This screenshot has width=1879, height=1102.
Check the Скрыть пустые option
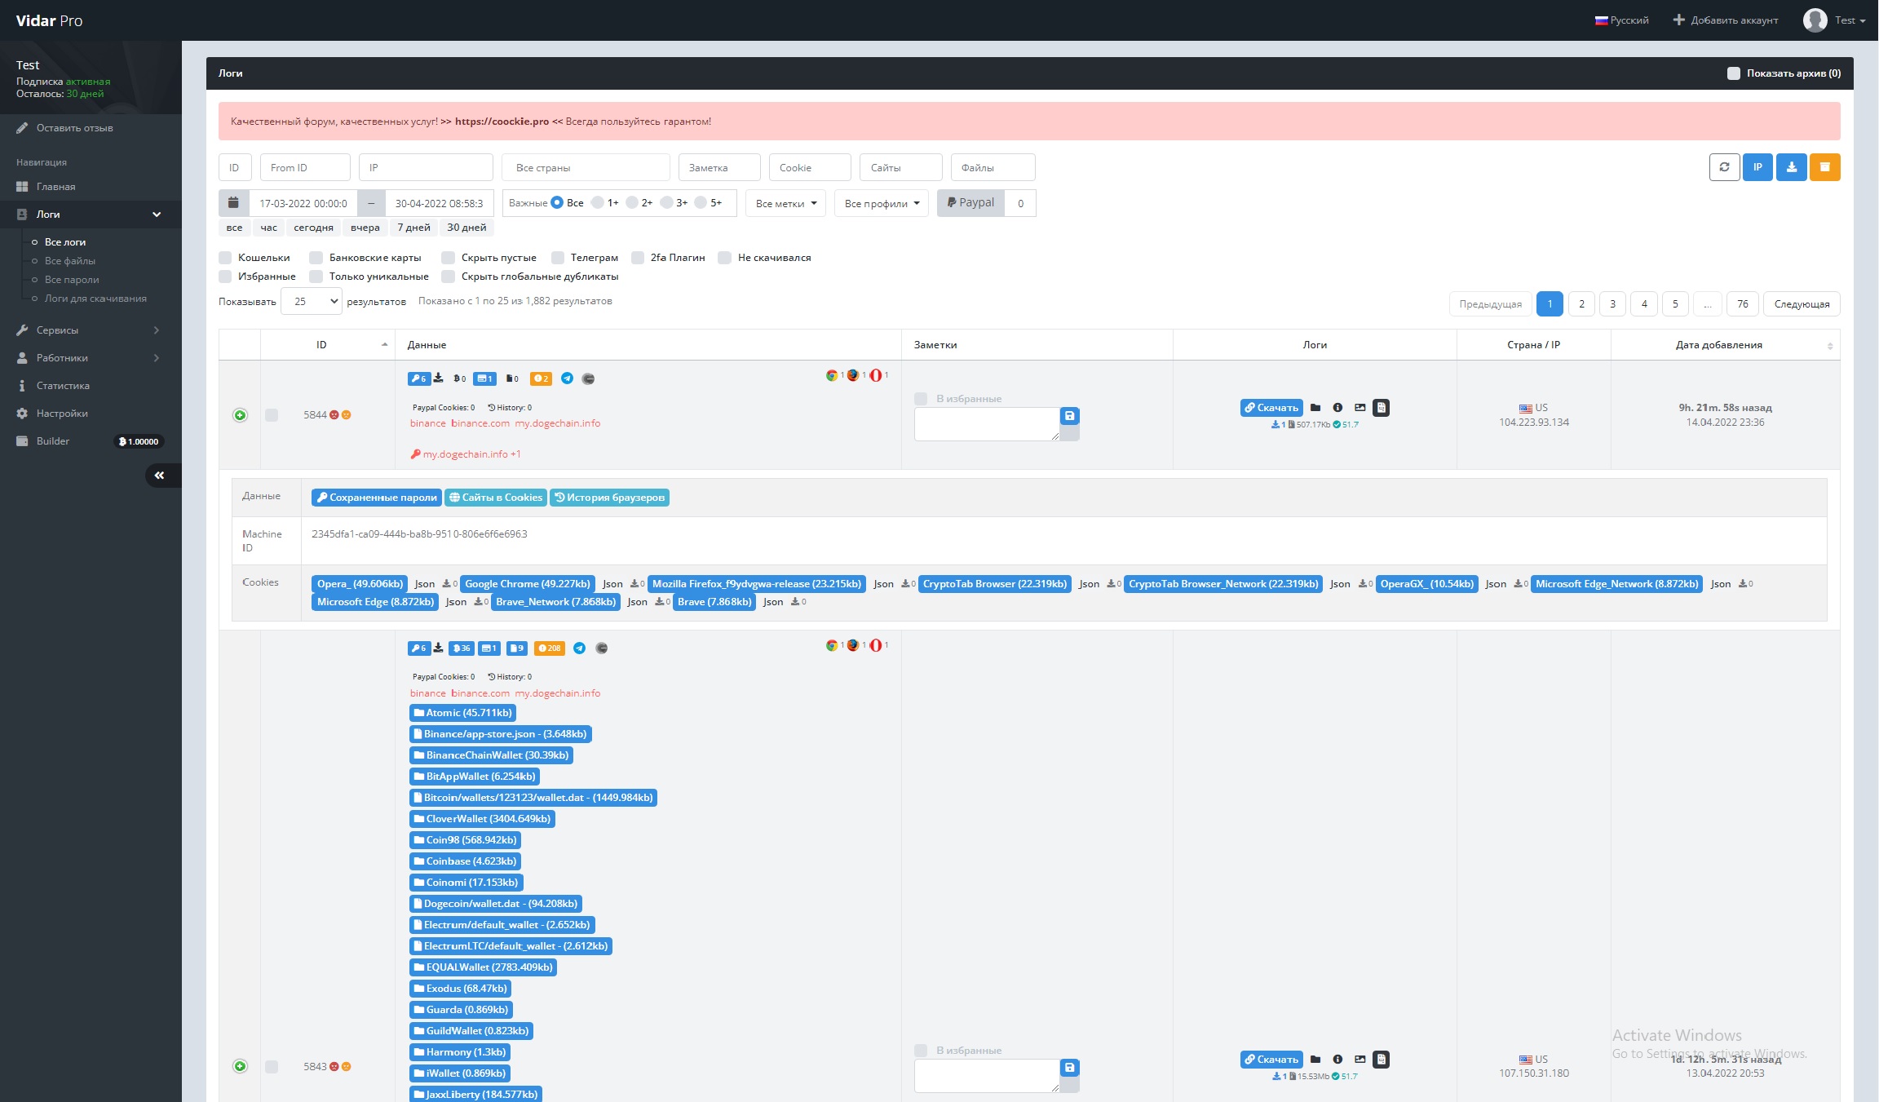(449, 258)
